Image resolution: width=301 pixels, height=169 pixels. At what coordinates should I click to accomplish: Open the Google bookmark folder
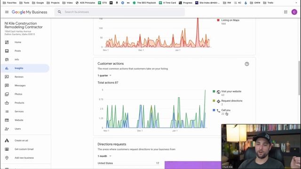(38, 3)
